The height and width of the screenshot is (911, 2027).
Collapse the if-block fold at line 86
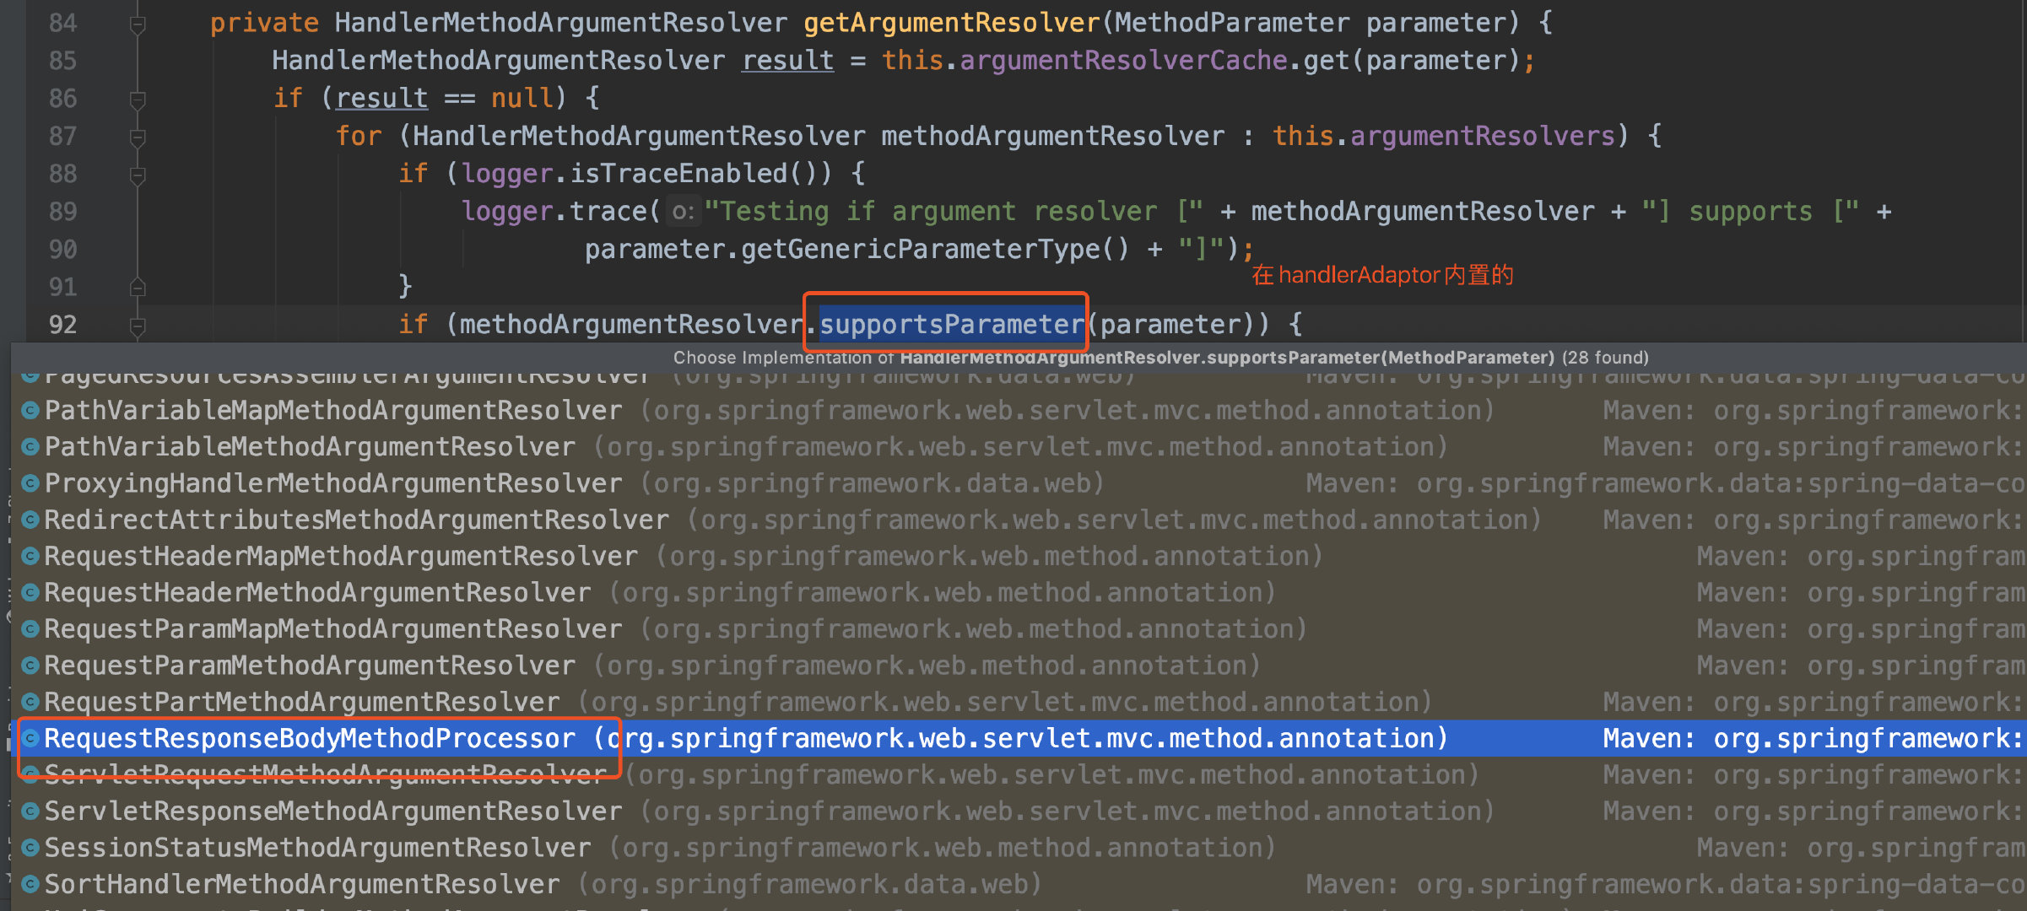[138, 100]
